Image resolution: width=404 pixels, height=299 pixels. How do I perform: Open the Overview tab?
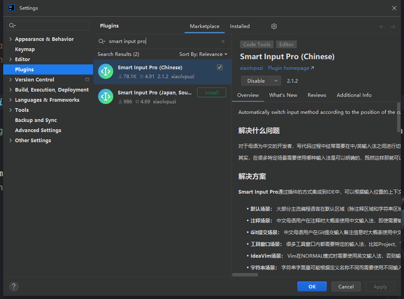pyautogui.click(x=248, y=95)
